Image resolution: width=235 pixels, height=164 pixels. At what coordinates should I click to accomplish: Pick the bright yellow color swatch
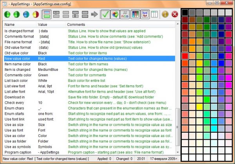[x=199, y=107]
